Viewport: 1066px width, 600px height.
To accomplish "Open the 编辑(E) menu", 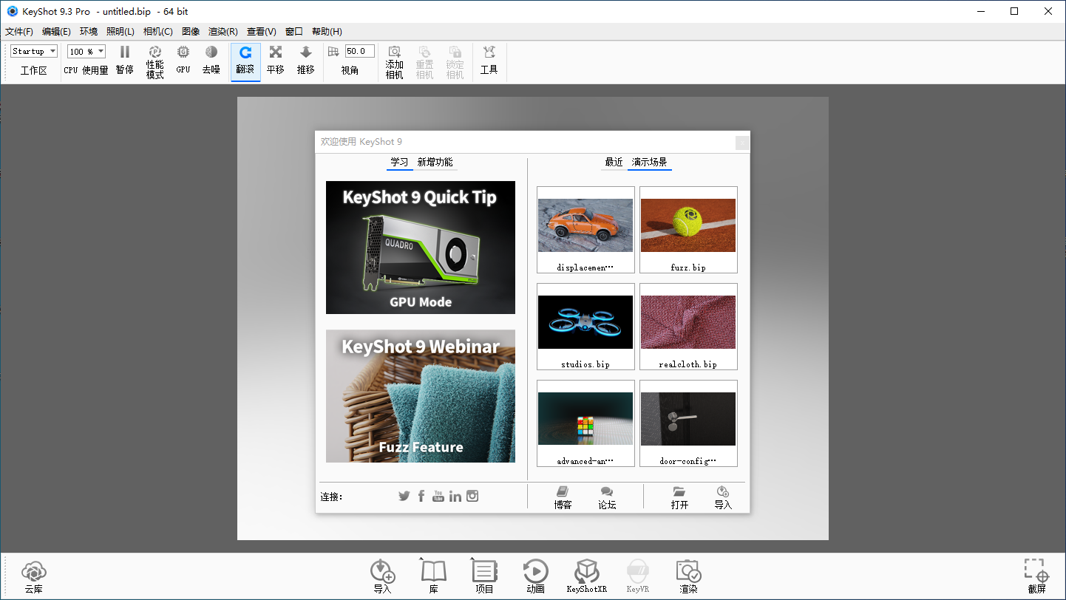I will pos(56,32).
